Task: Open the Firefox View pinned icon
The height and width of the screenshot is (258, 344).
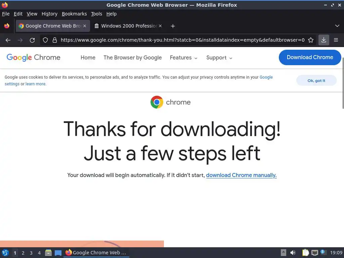Action: pos(7,26)
